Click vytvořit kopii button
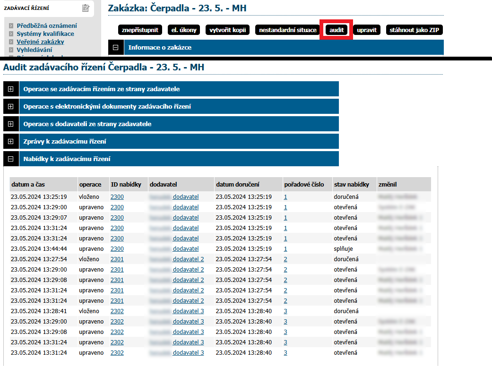 (228, 30)
